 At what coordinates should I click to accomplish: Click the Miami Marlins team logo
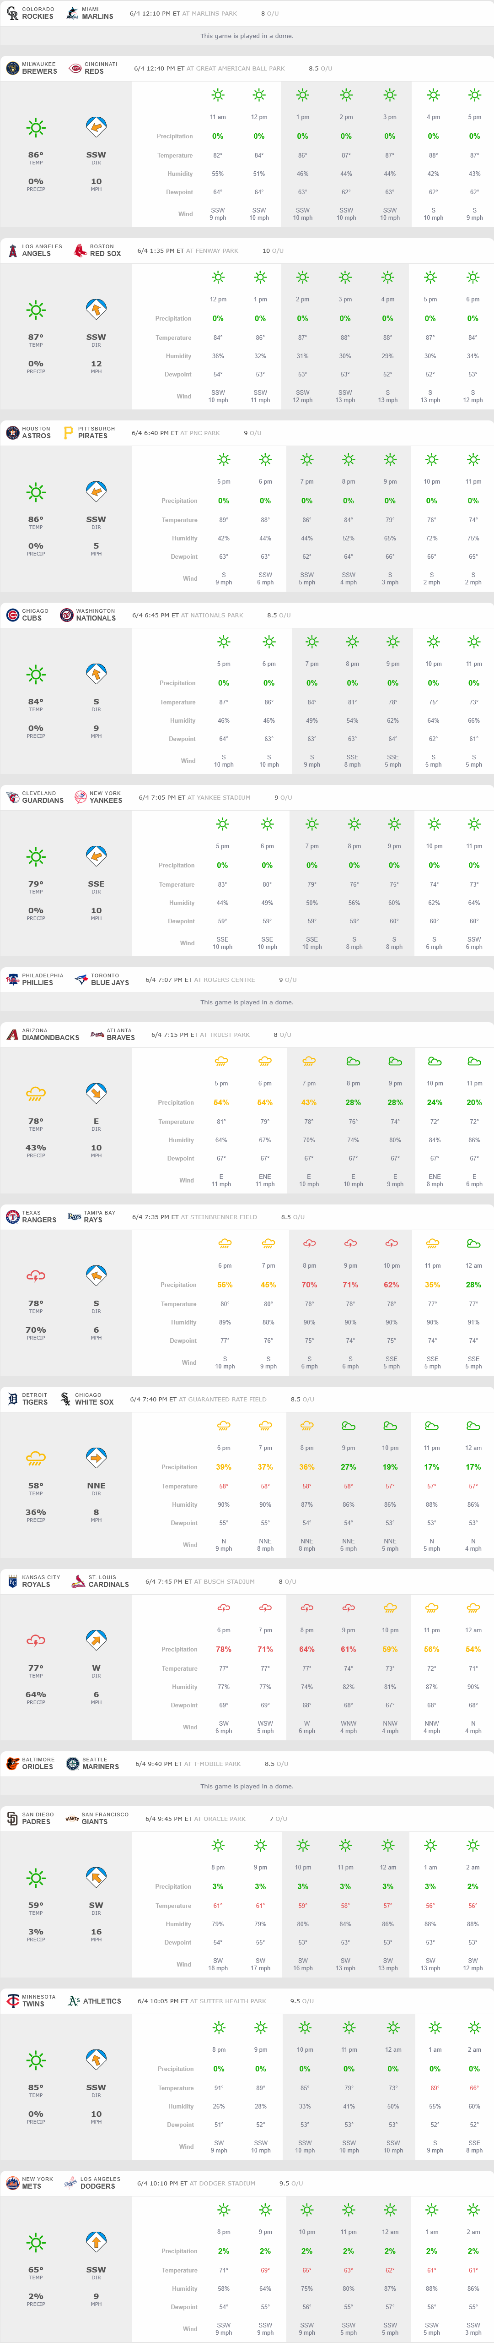72,14
